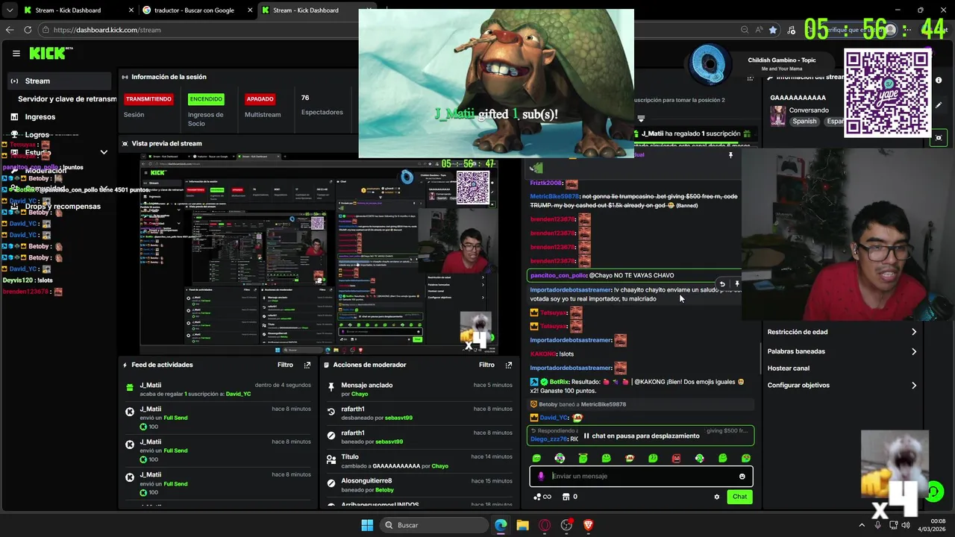The height and width of the screenshot is (537, 955).
Task: Click the ban icon for Alosonguitierre8
Action: (x=332, y=484)
